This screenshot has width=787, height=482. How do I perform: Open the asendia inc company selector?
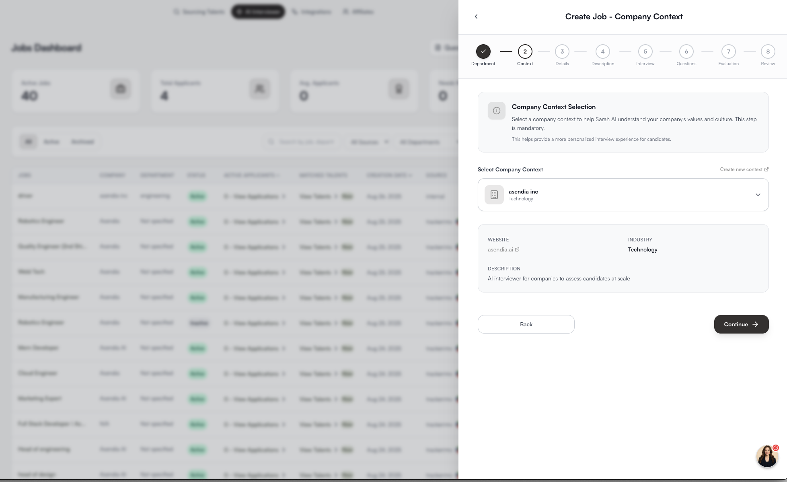click(623, 195)
